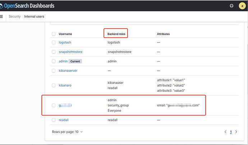Open the blurred username user link
This screenshot has height=145, width=248.
[x=65, y=105]
